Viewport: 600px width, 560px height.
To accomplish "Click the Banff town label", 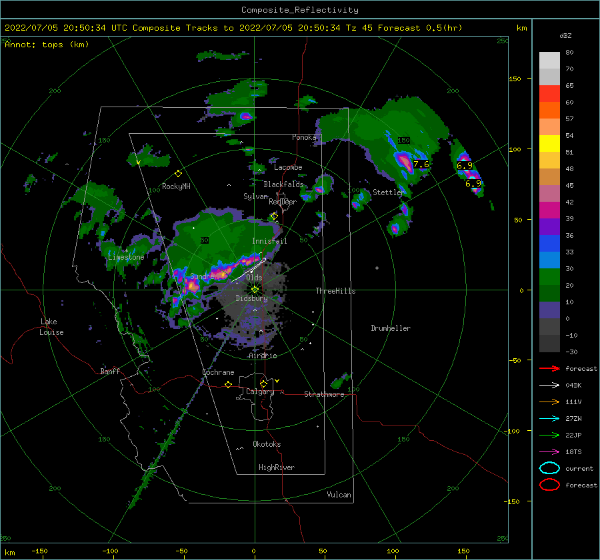I will pos(110,372).
